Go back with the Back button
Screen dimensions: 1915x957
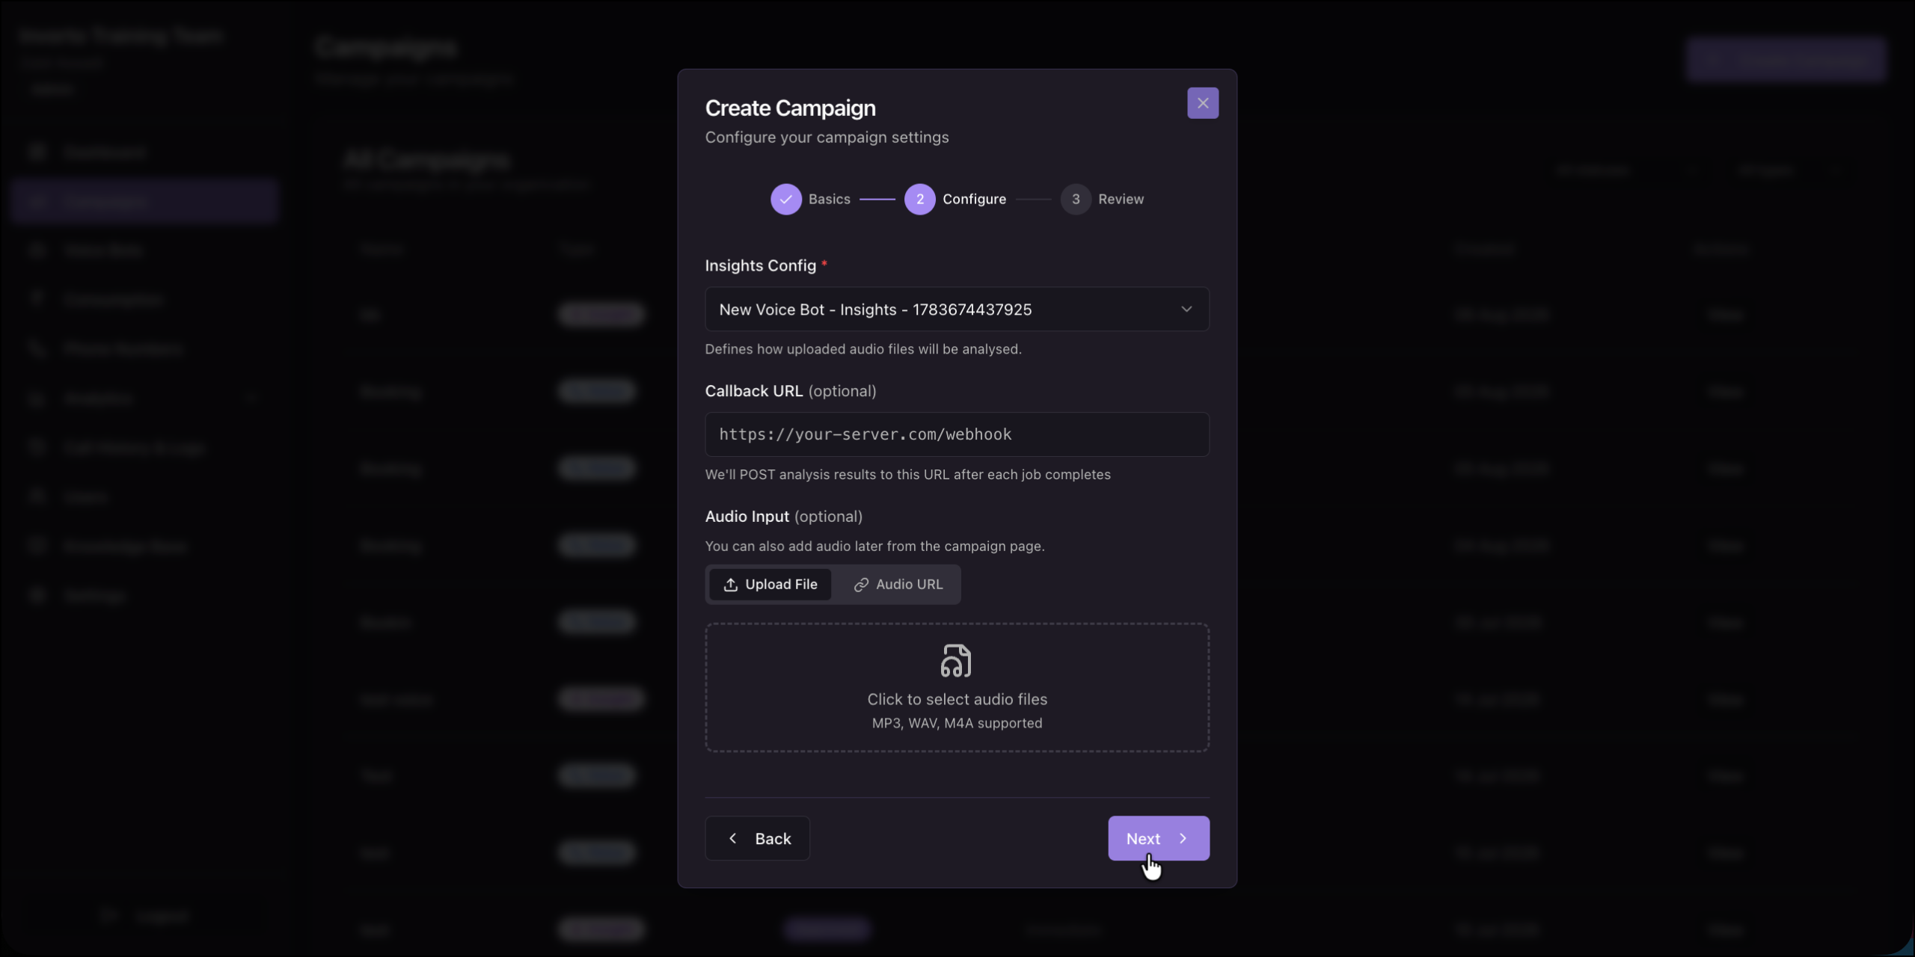[x=757, y=838]
